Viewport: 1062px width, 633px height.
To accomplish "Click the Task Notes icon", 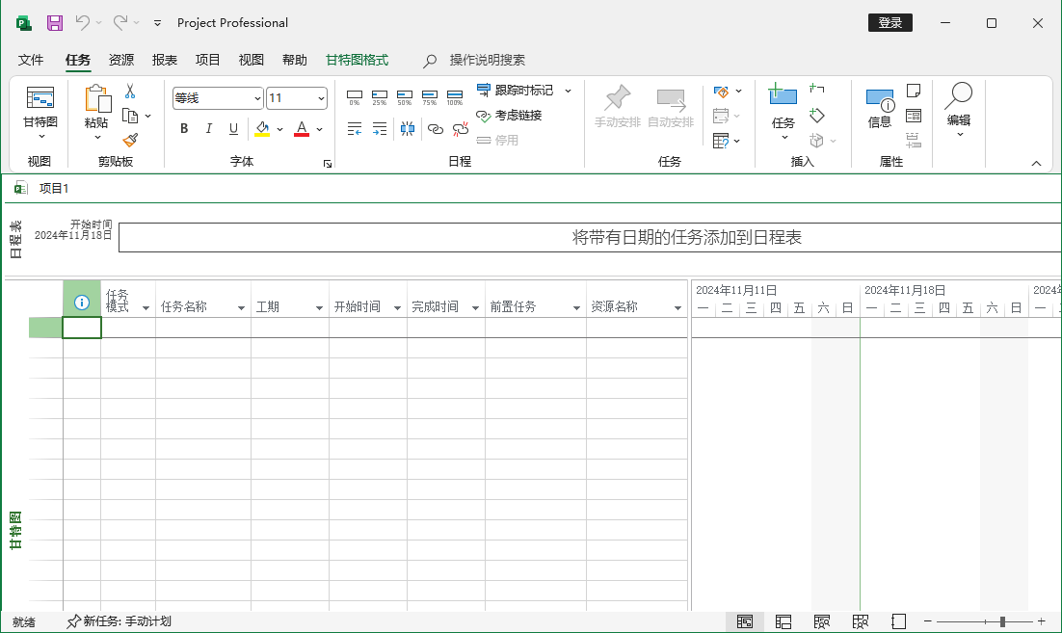I will 913,91.
